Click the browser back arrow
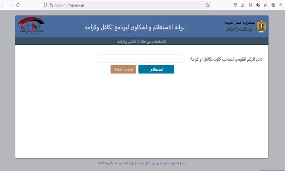285x171 pixels. tap(3, 5)
